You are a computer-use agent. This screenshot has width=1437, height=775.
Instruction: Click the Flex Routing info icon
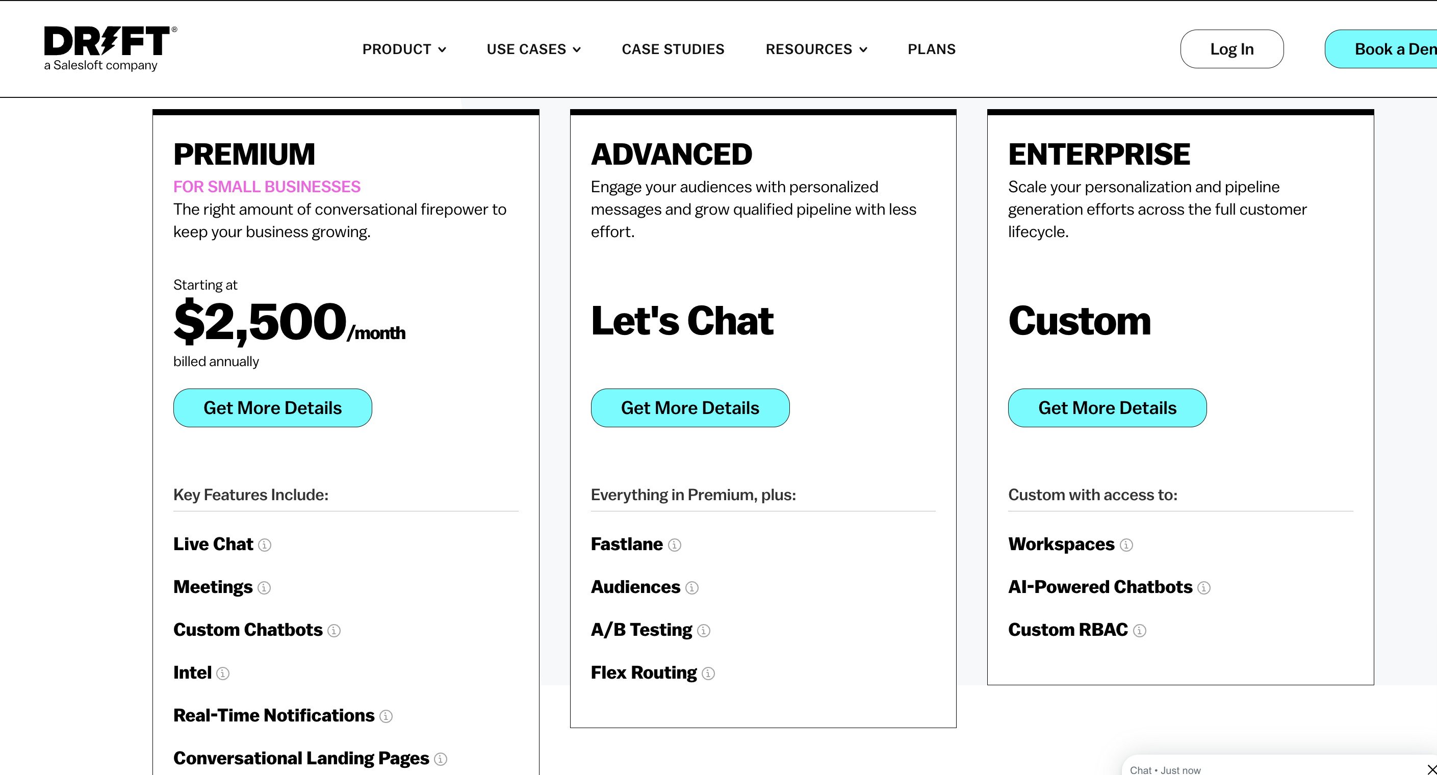pyautogui.click(x=708, y=674)
